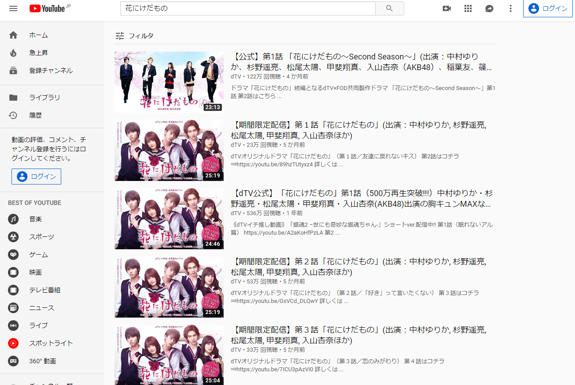Open the 【期間限定配信】第1話 video title
Image resolution: width=575 pixels, height=385 pixels.
tap(358, 130)
